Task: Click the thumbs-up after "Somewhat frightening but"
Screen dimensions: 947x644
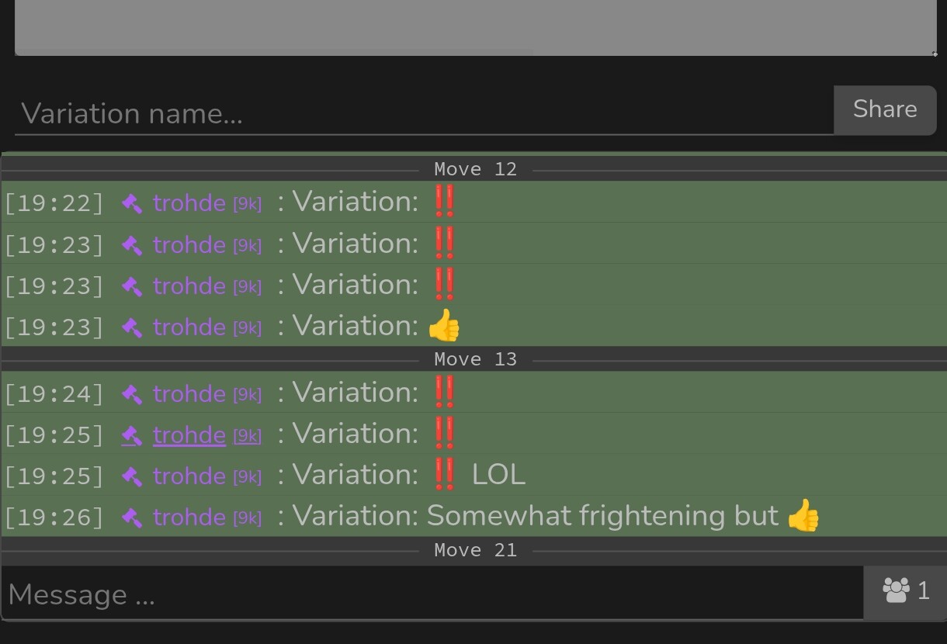Action: [x=803, y=516]
